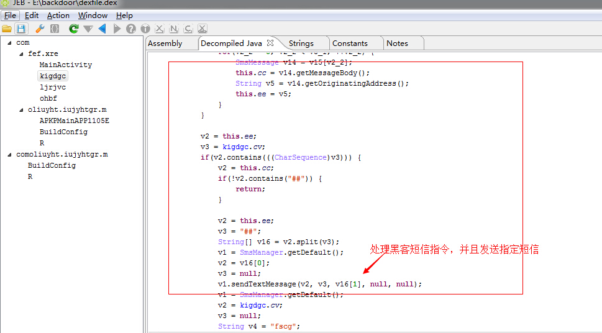
Task: Refresh decompilation with the green arrow icon
Action: 74,29
